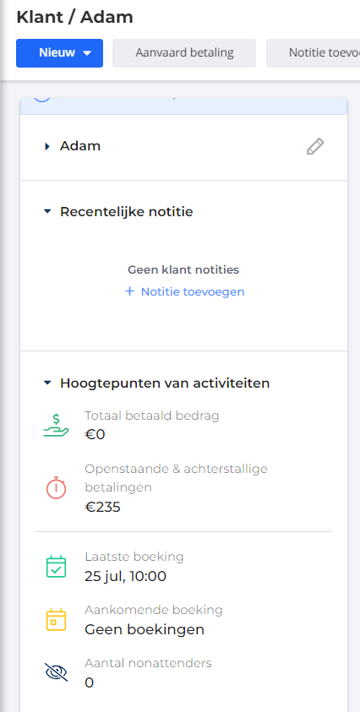Click the €235 outstanding payments amount

[x=103, y=507]
